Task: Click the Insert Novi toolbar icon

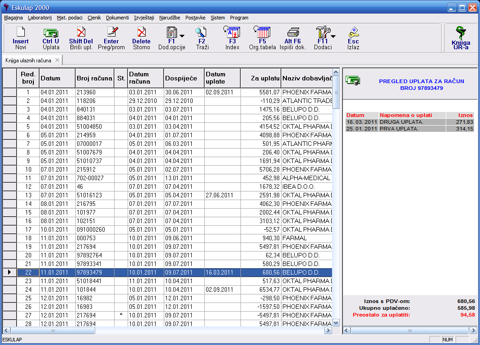Action: click(20, 32)
